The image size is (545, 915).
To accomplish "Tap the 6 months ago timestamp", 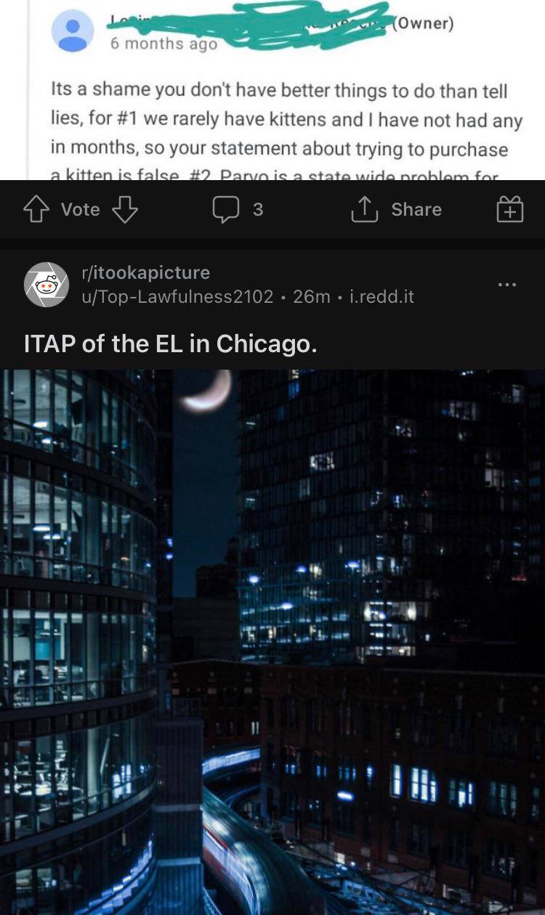I will 163,44.
